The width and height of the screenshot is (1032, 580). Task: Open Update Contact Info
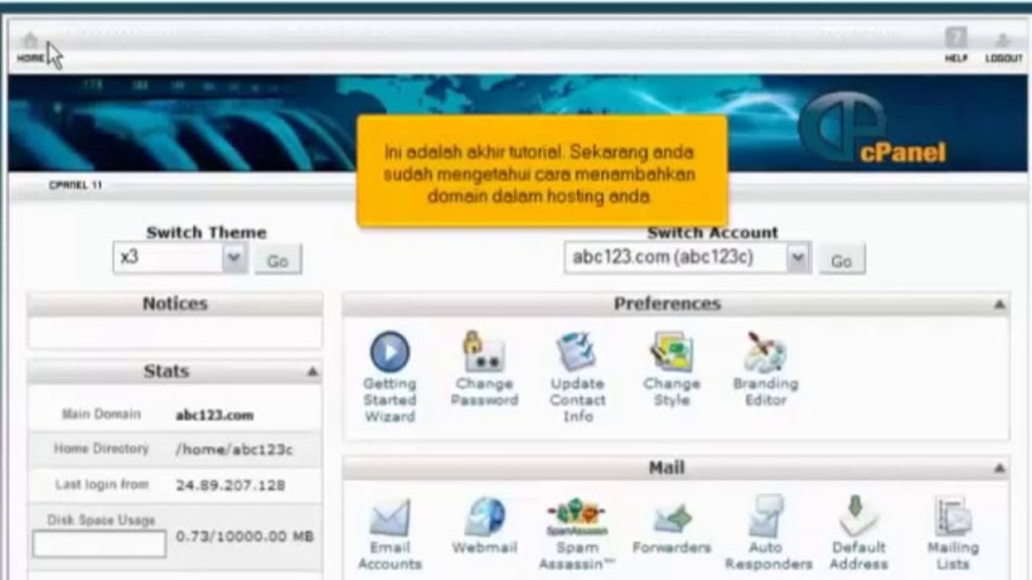point(577,378)
